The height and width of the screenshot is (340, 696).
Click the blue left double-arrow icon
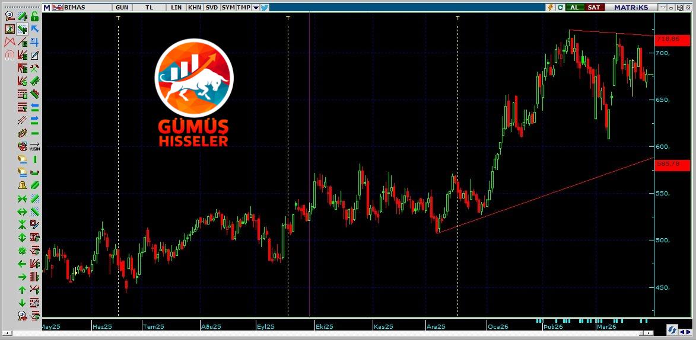point(34,107)
